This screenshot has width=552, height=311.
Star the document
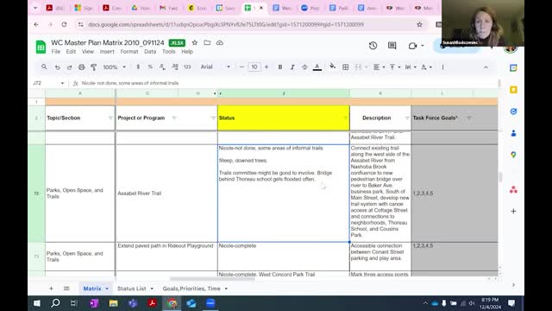coord(195,42)
